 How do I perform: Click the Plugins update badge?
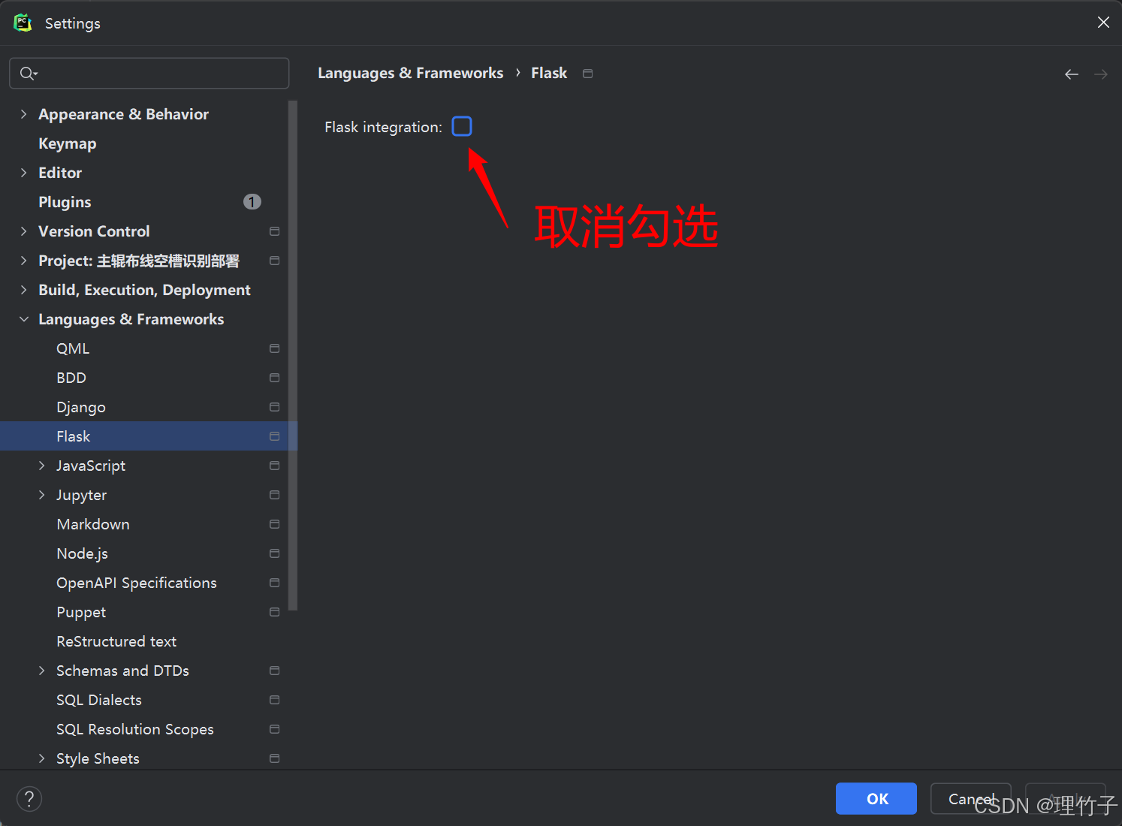click(252, 201)
